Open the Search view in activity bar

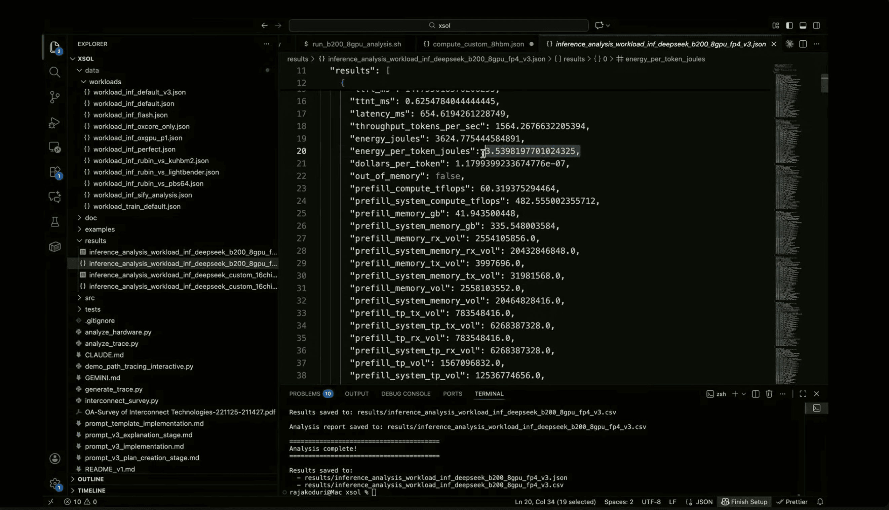click(54, 72)
